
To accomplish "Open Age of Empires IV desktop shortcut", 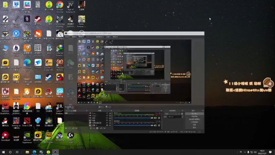I will tap(70, 7).
